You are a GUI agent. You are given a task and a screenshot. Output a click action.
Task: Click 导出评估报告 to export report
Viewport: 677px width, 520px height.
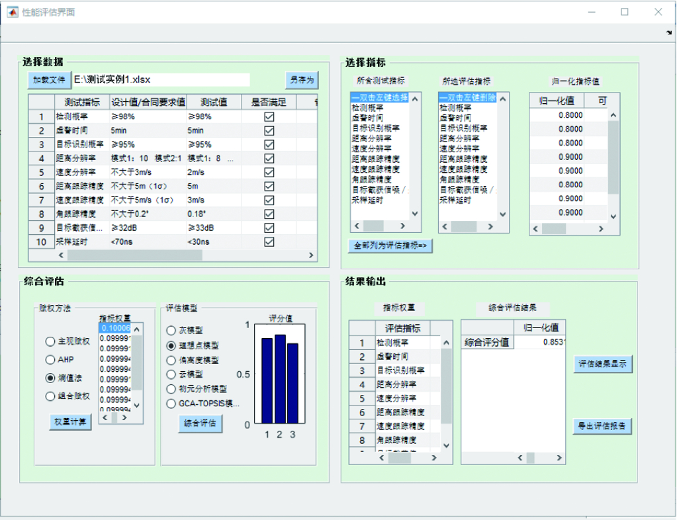(602, 426)
